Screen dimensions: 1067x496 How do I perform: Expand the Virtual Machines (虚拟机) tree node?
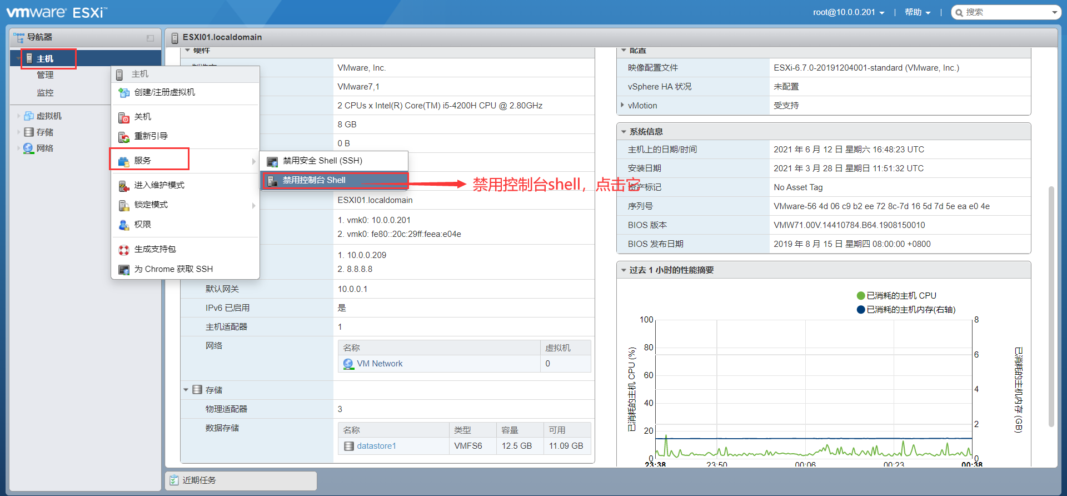pyautogui.click(x=18, y=116)
